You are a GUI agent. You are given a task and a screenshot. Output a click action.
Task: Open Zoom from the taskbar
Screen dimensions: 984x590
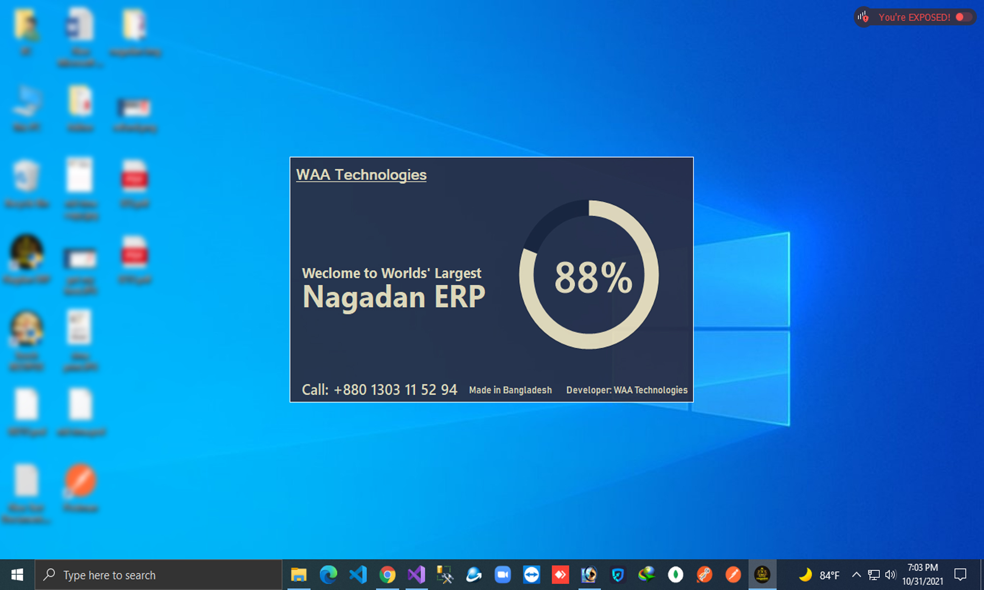click(502, 574)
